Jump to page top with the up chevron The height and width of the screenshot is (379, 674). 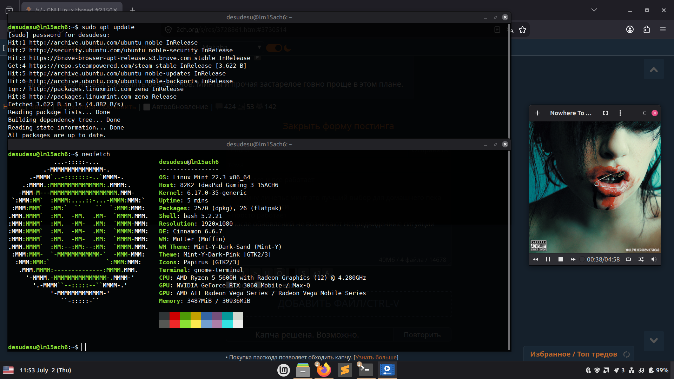click(654, 70)
